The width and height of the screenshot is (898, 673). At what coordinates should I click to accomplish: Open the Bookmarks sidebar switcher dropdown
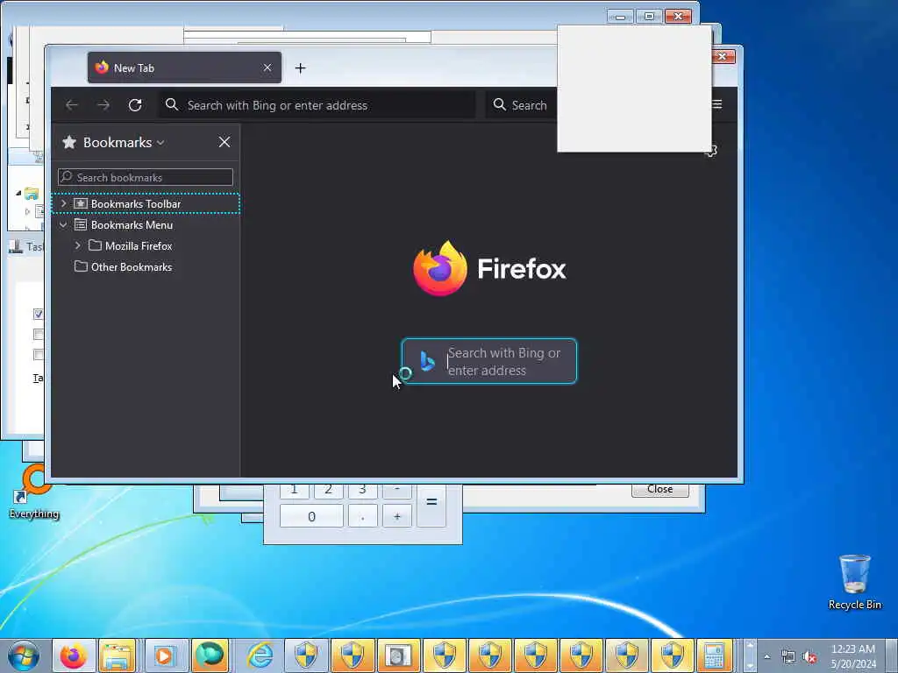coord(161,143)
